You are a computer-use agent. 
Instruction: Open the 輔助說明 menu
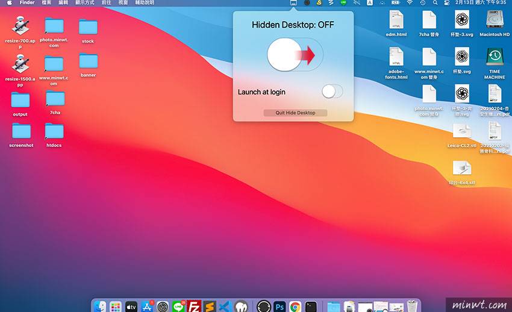click(x=145, y=2)
